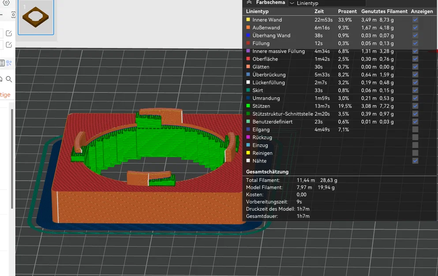Enable the Eilgang display checkbox
The height and width of the screenshot is (276, 438).
tap(415, 129)
